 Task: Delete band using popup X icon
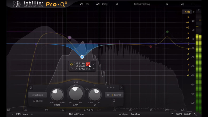[x=94, y=64]
